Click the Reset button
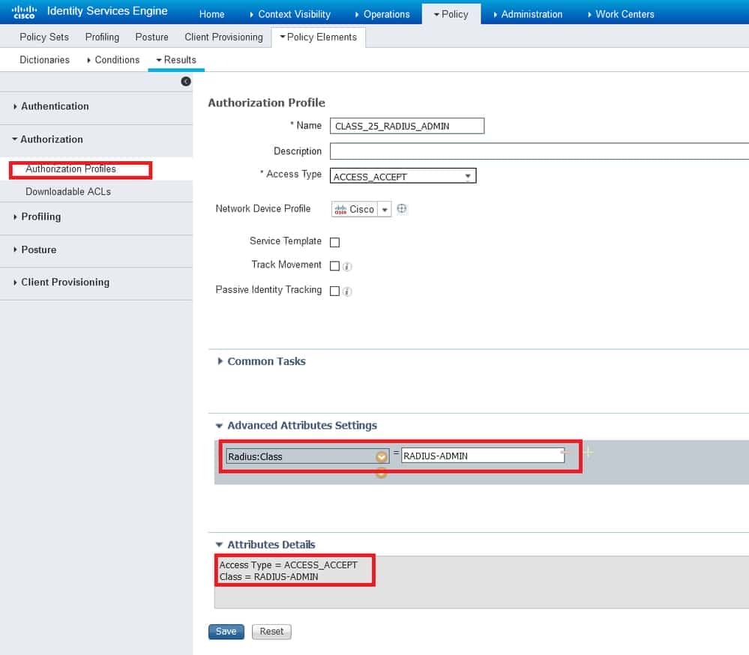Viewport: 749px width, 655px height. pos(271,631)
